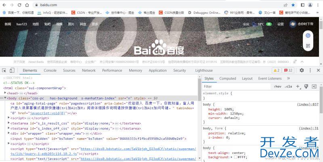Show more Styles pane tabs chevron
Screen dimensions: 323x162
point(288,78)
